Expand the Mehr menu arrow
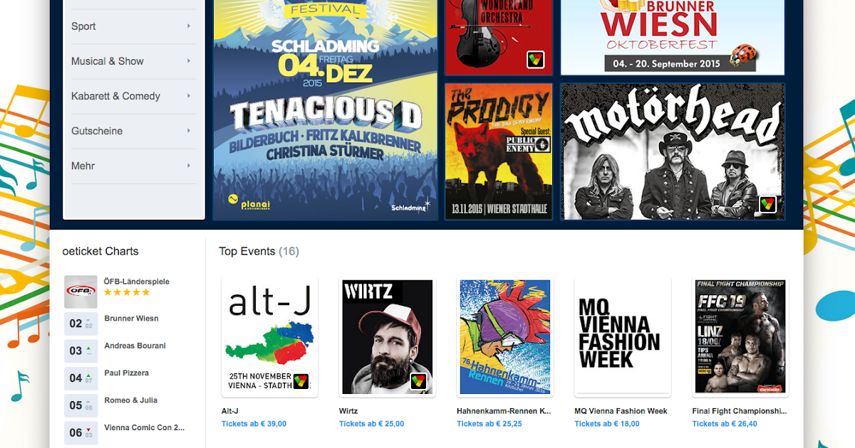The height and width of the screenshot is (448, 855). 189,166
